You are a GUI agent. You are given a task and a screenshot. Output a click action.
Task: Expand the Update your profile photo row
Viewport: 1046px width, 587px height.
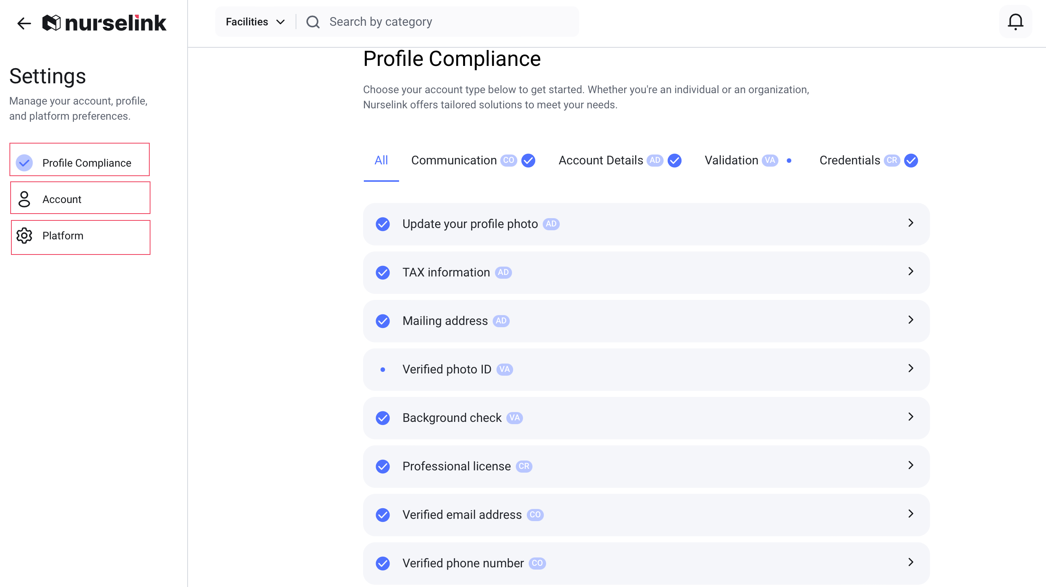910,223
